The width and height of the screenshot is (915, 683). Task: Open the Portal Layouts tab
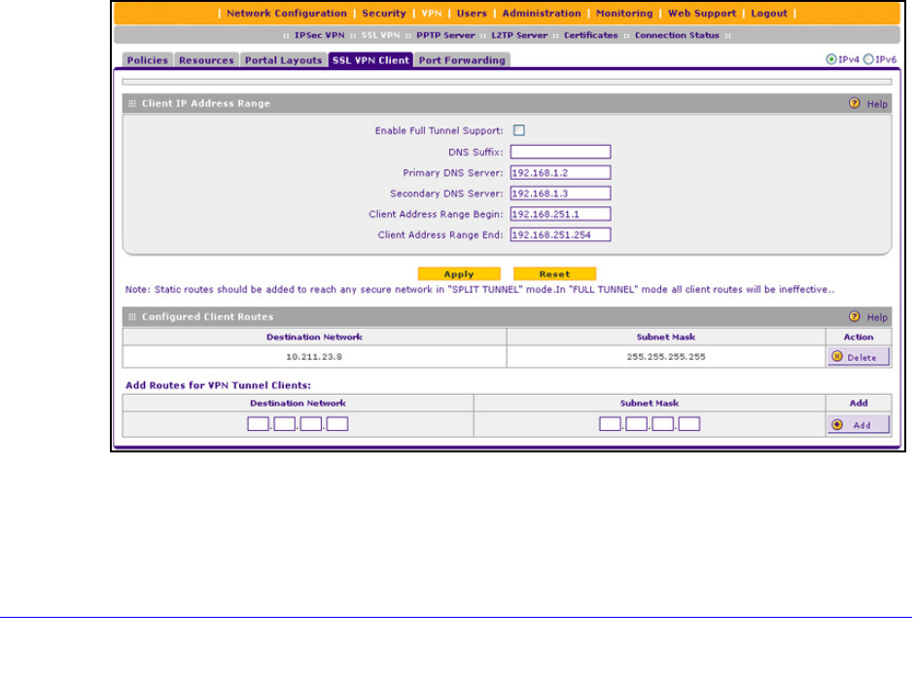[282, 60]
